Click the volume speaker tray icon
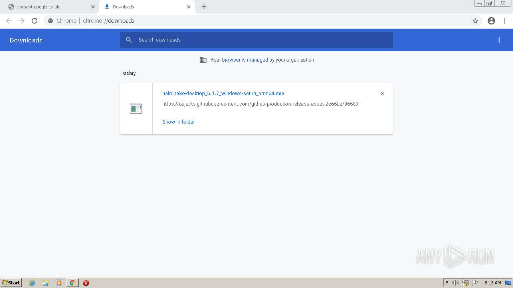513x288 pixels. pos(456,283)
